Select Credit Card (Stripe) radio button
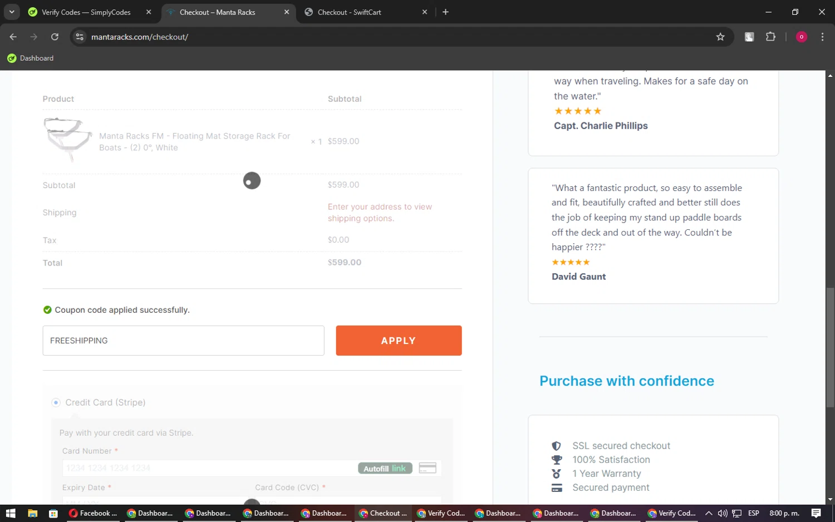Screen dimensions: 835x522 pos(56,402)
